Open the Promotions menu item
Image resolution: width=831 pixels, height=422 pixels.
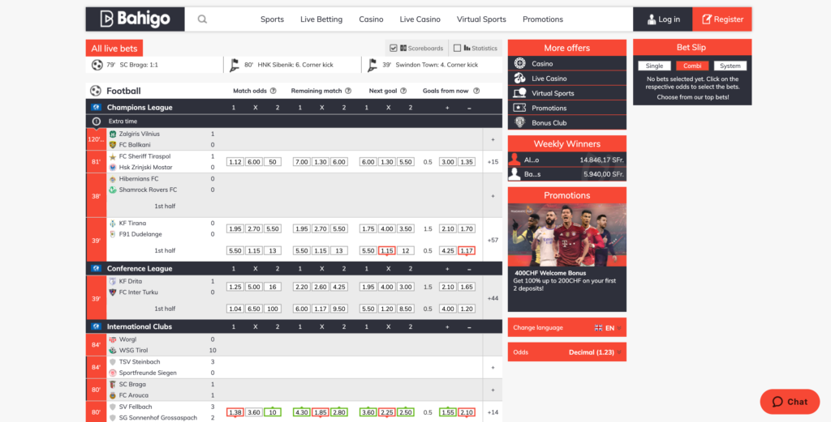pyautogui.click(x=543, y=19)
